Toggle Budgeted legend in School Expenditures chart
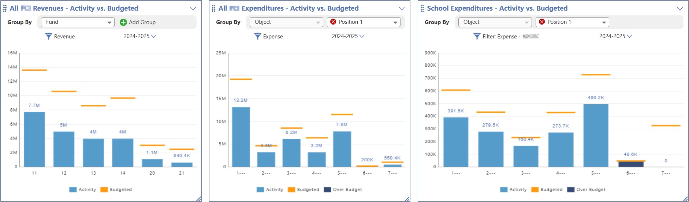The width and height of the screenshot is (689, 202). (547, 190)
